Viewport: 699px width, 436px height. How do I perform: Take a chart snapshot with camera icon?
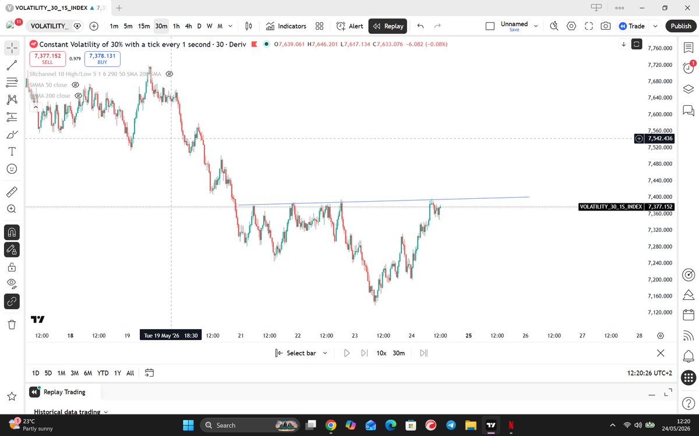606,26
